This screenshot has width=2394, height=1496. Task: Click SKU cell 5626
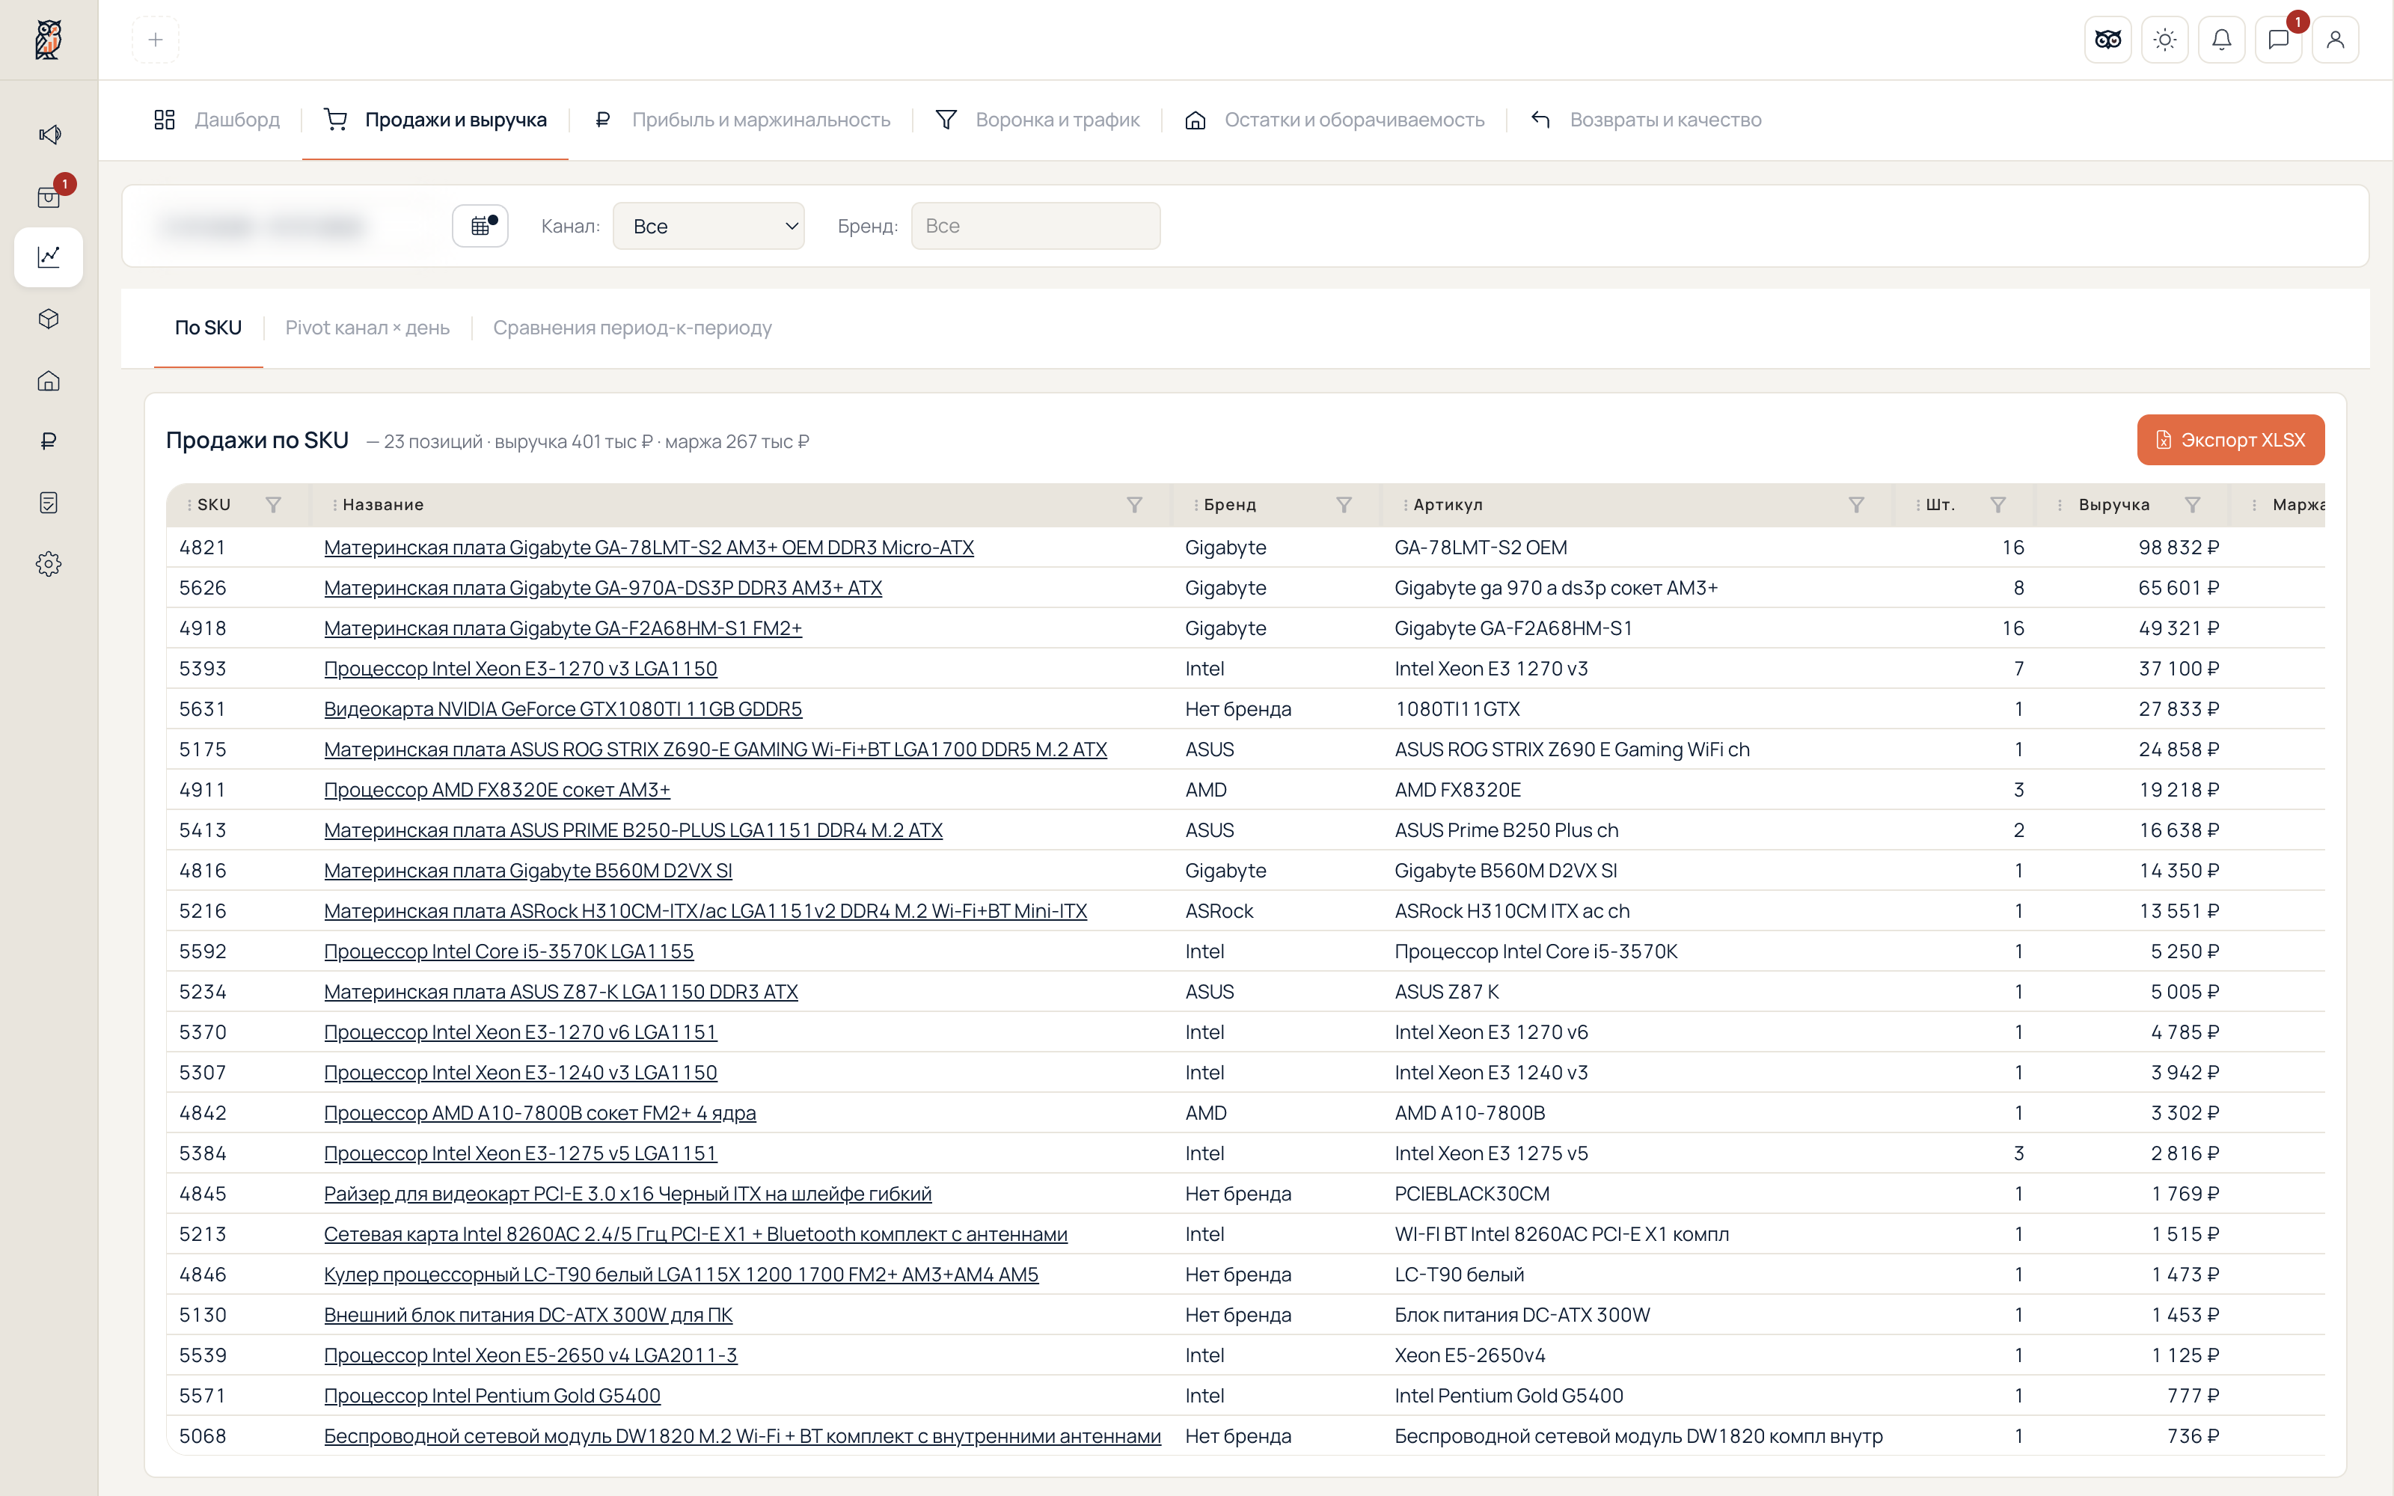point(203,588)
